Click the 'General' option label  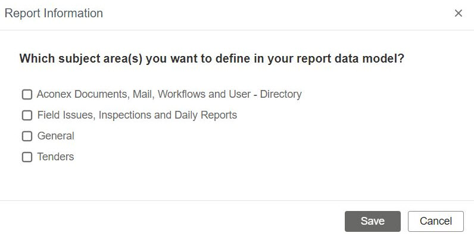click(x=55, y=136)
